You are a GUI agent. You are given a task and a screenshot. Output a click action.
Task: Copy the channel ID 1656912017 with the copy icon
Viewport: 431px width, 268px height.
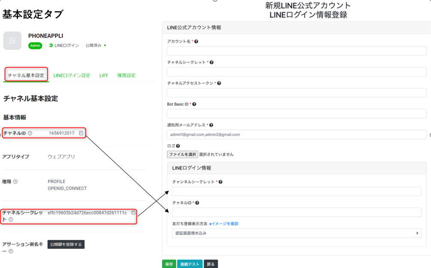81,133
